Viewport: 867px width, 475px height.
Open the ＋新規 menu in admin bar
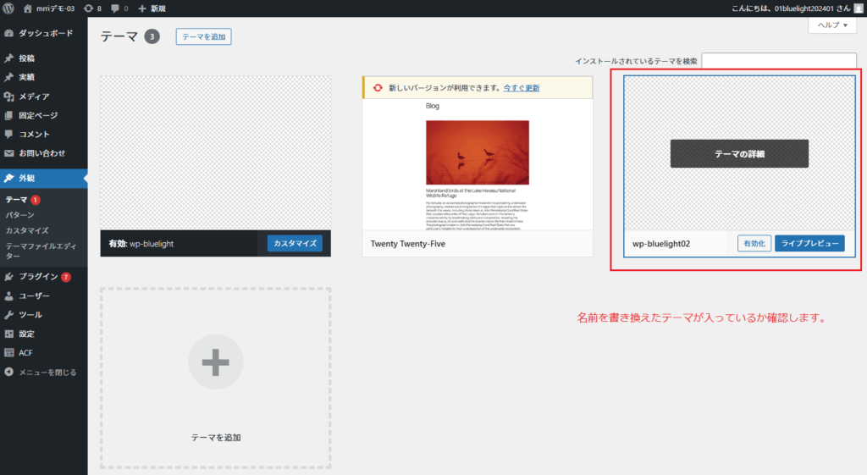pos(152,8)
